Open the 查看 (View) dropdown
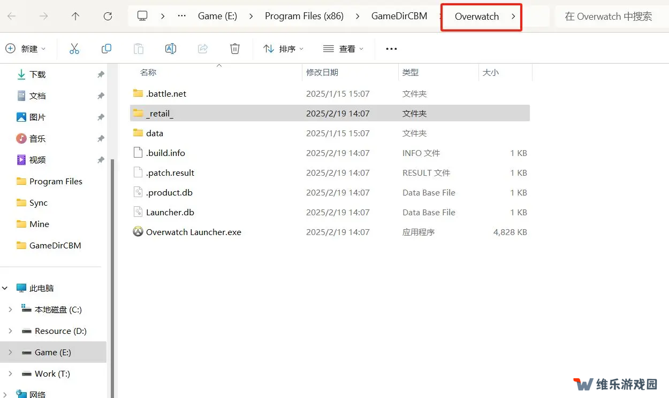 click(344, 49)
